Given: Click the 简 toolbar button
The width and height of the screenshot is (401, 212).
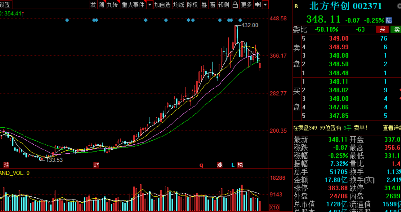Looking at the screenshot, I should (102, 4).
